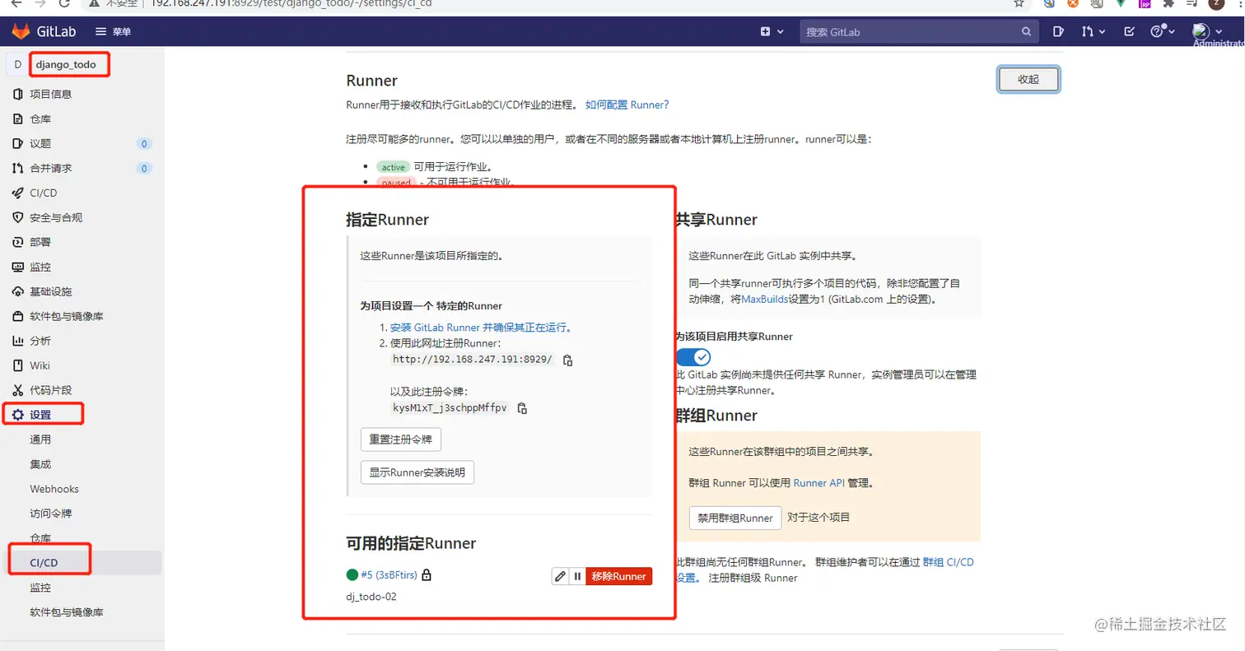This screenshot has width=1245, height=651.
Task: Open 安装 GitLab Runner 并确保其正在运行 link
Action: click(481, 327)
